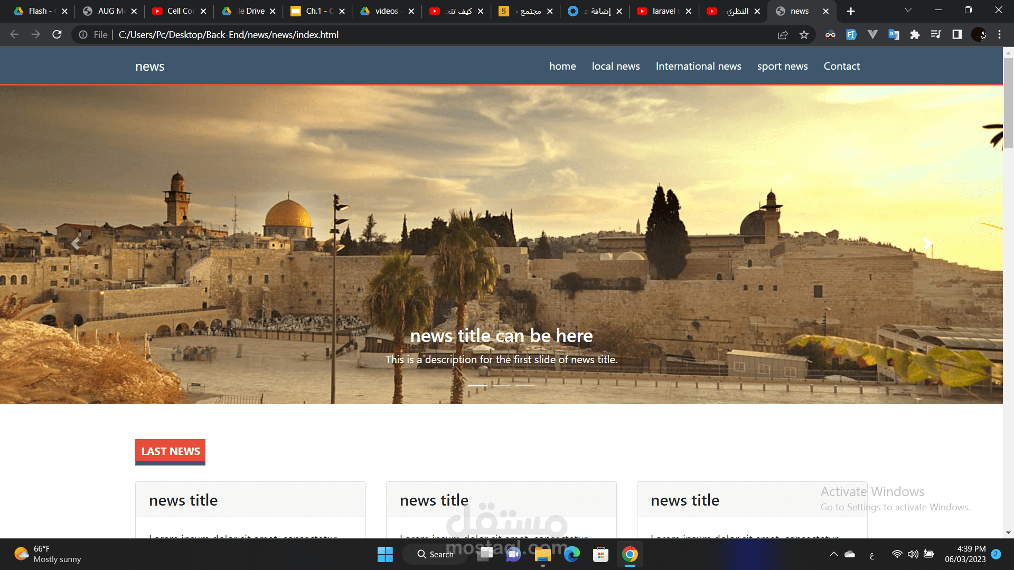Image resolution: width=1014 pixels, height=570 pixels.
Task: Click the first news title card thumbnail
Action: coord(250,500)
